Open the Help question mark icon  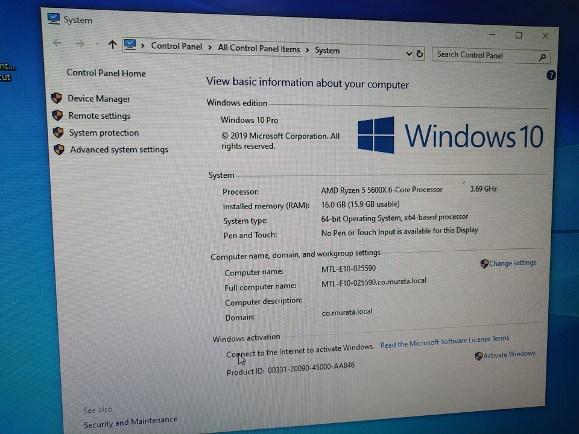(x=551, y=75)
